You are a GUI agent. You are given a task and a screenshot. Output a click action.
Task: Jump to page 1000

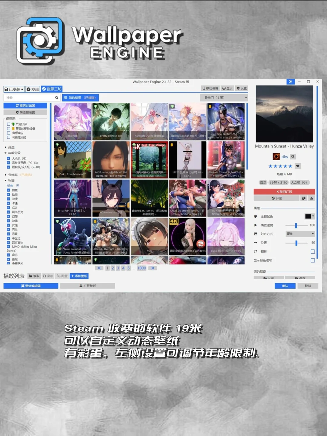[x=142, y=268]
